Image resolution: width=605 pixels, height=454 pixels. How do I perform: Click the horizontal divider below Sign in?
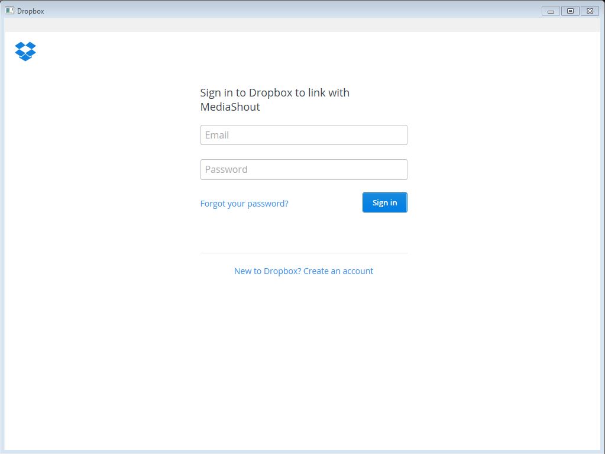click(x=303, y=253)
